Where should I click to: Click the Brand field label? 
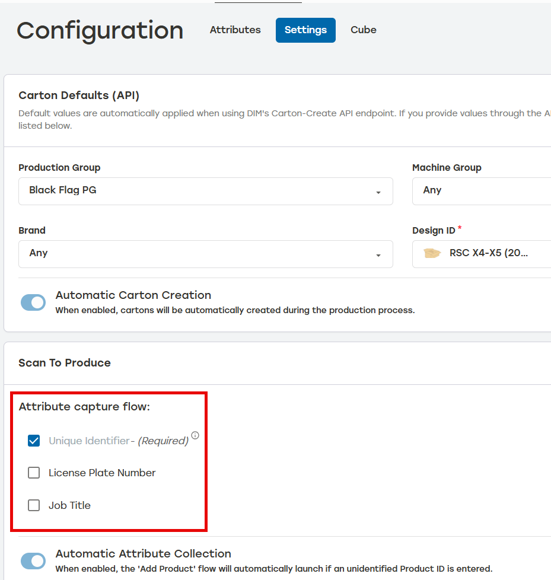[x=32, y=231]
